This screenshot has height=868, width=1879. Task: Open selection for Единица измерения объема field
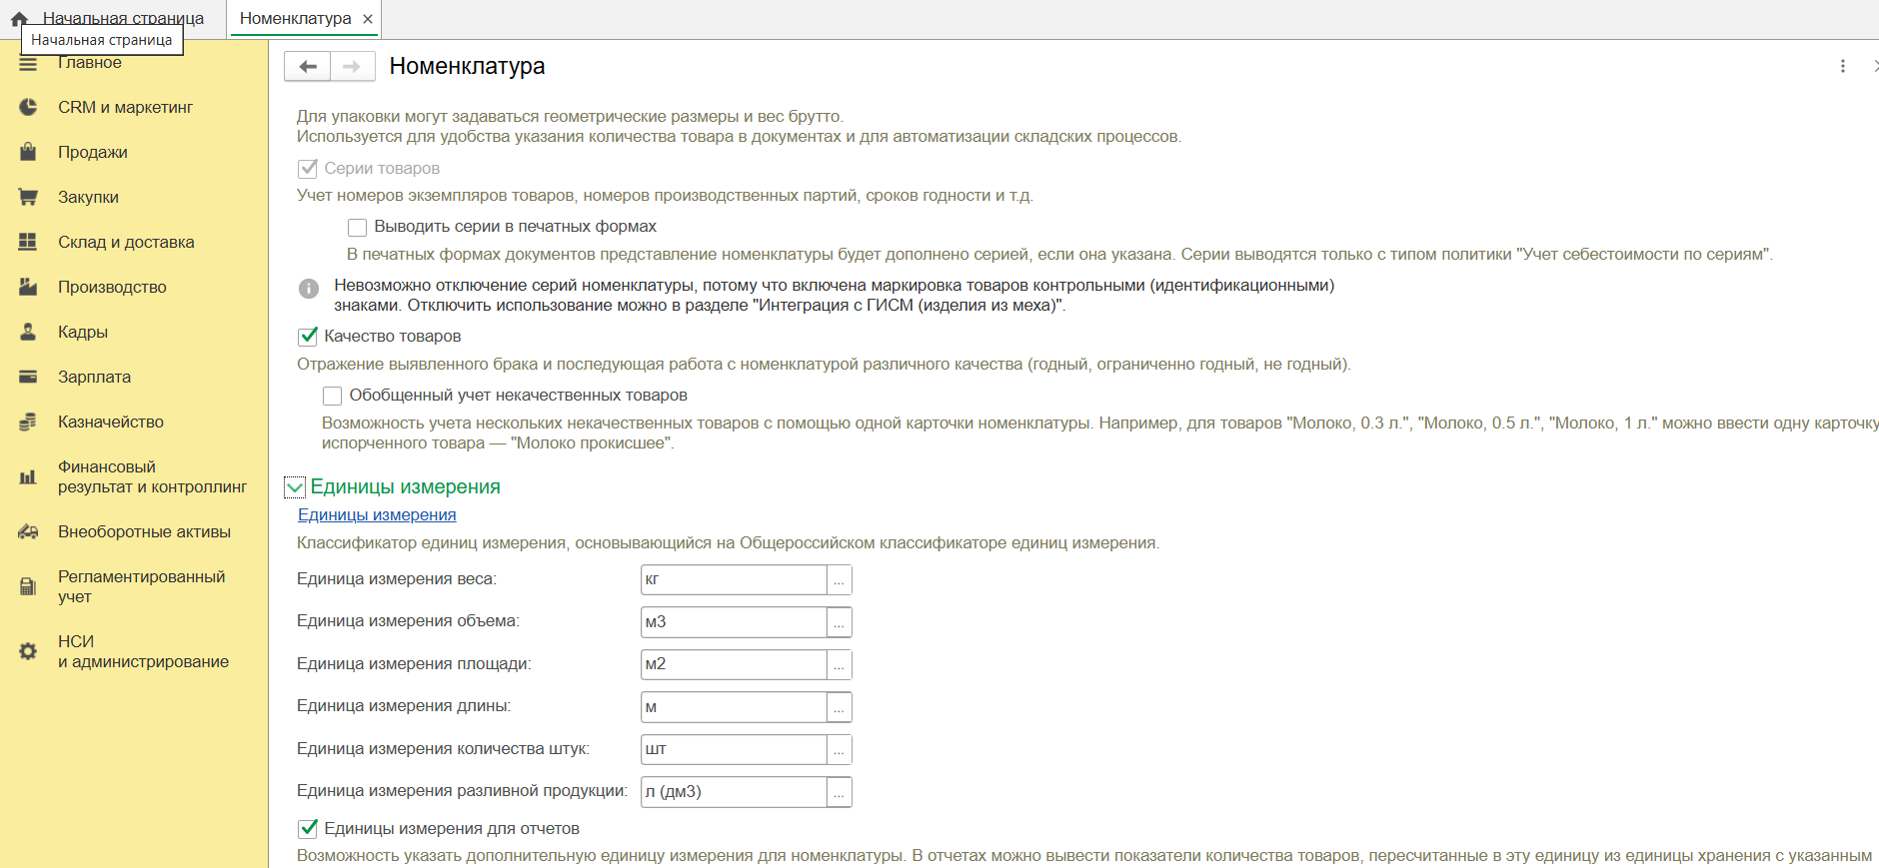pyautogui.click(x=839, y=622)
